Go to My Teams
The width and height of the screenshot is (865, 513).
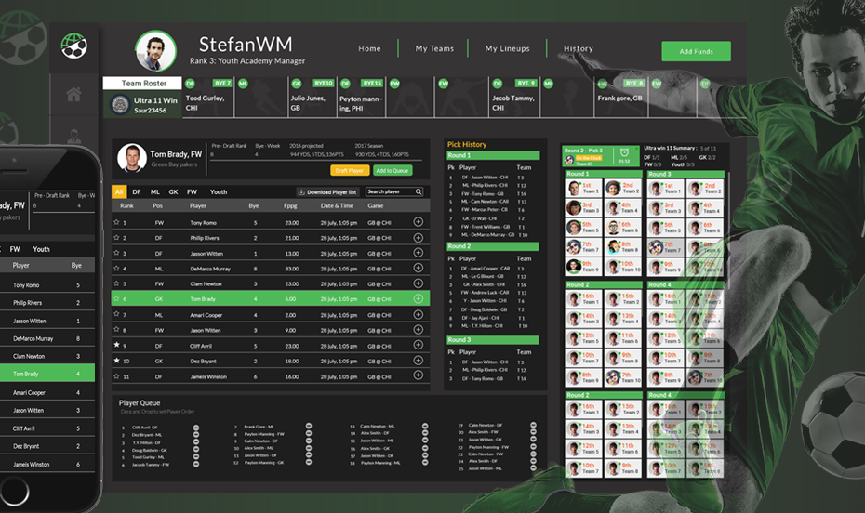[434, 48]
